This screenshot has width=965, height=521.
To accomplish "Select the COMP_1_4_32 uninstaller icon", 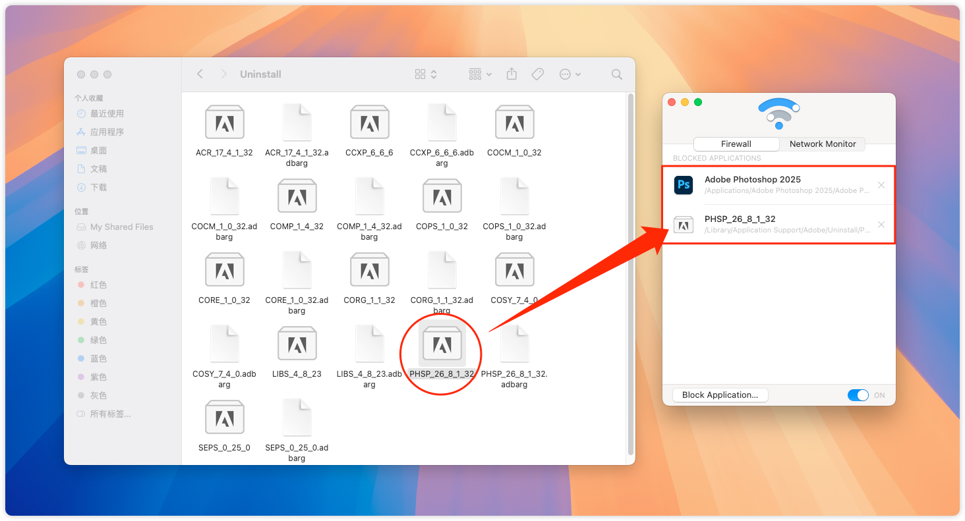I will point(297,196).
